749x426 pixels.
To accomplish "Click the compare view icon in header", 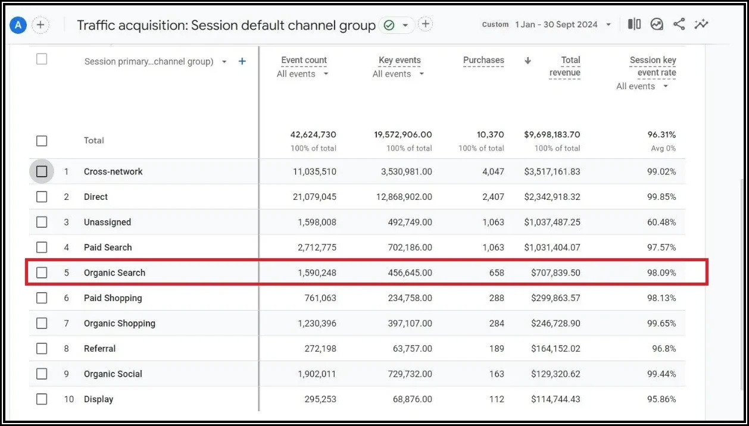I will [634, 24].
